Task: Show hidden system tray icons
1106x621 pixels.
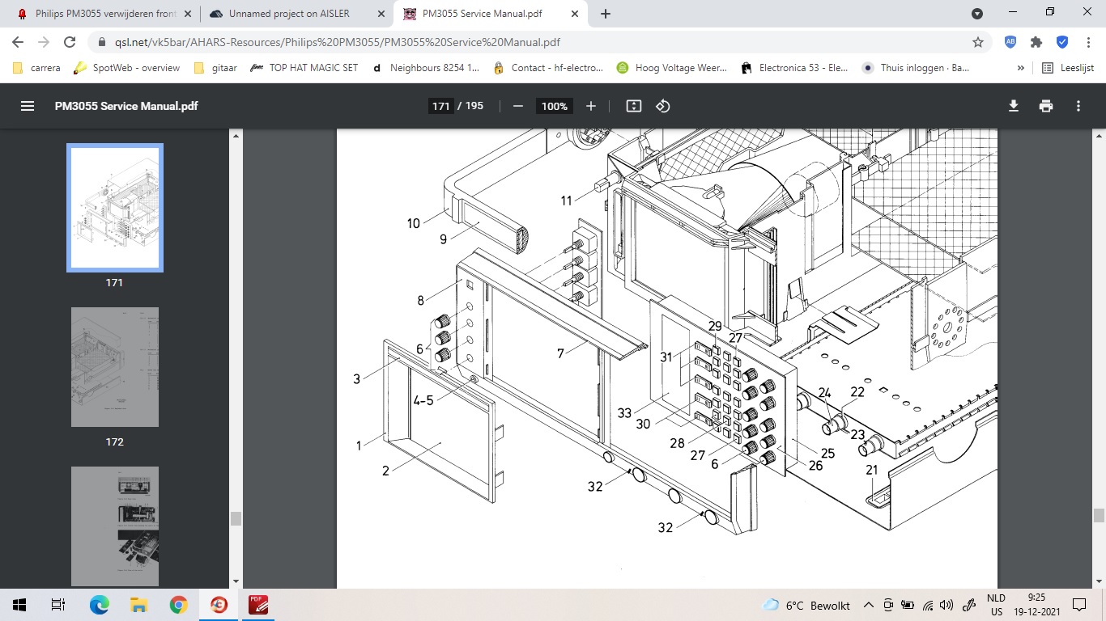Action: pos(869,605)
